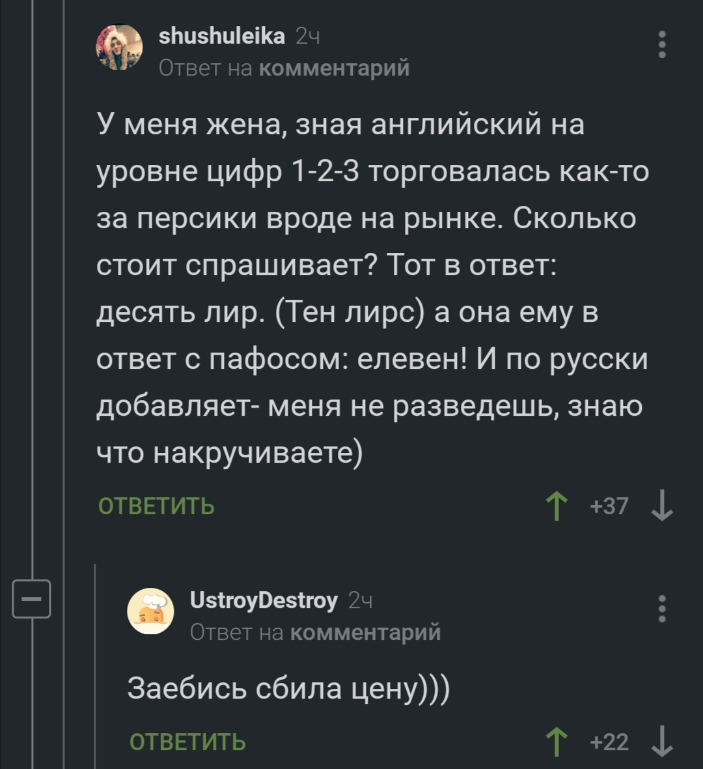
Task: Open three-dot menu on UstroyDestroy's reply
Action: 662,609
